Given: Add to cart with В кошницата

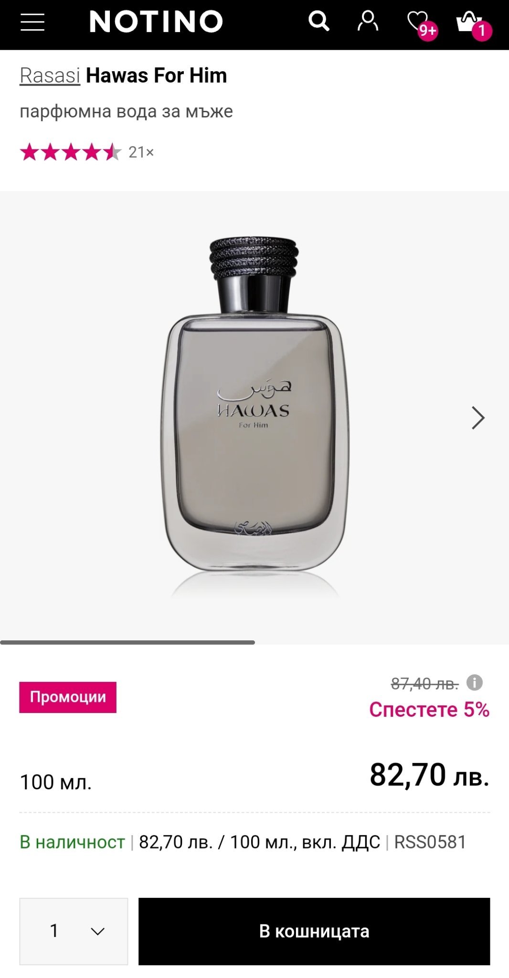Looking at the screenshot, I should [x=314, y=931].
